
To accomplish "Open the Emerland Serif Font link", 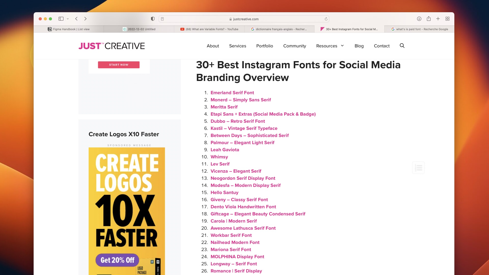I will tap(232, 93).
